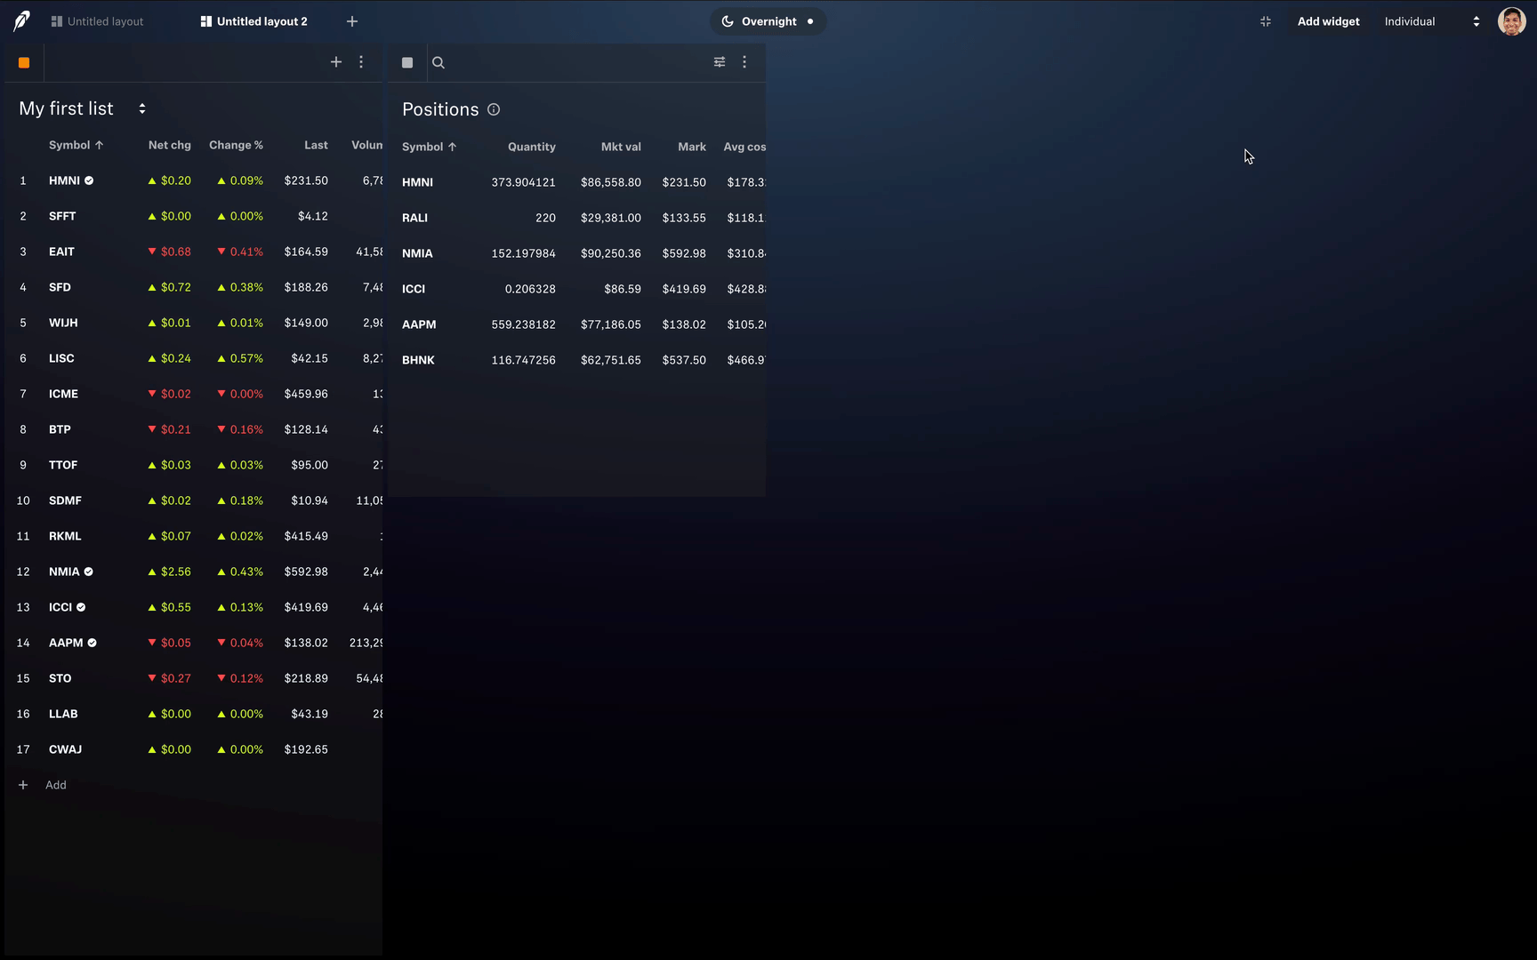Toggle the Symbol column sort in watchlist
The height and width of the screenshot is (960, 1537).
pos(76,145)
